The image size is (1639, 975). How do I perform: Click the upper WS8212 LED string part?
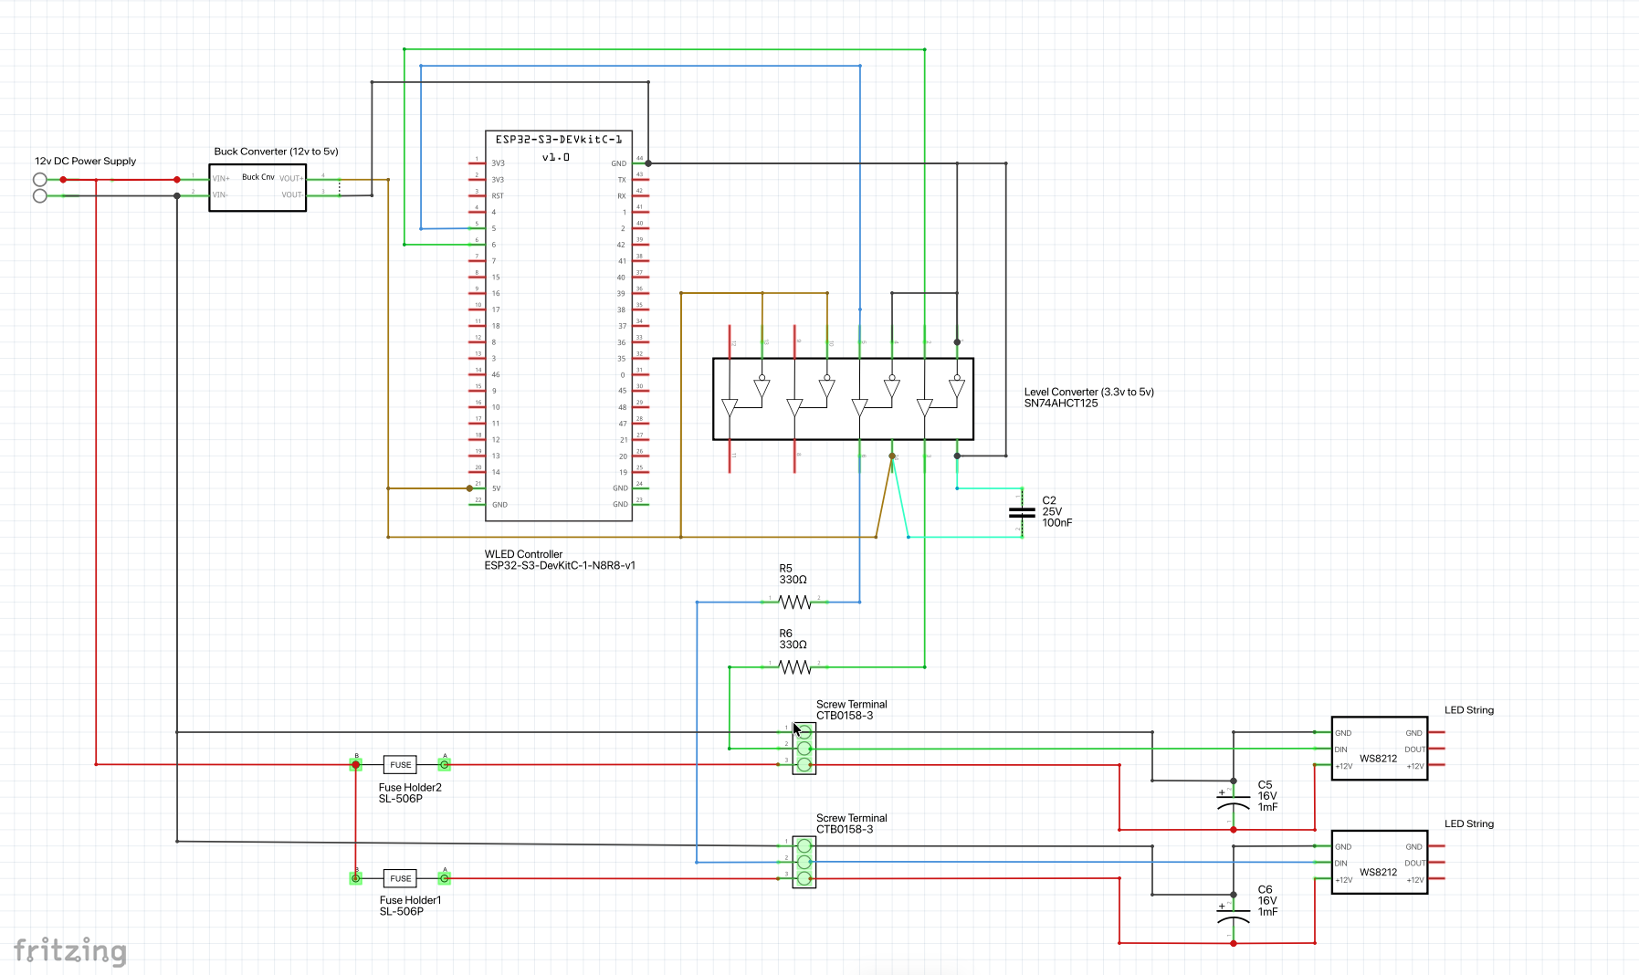click(1379, 749)
